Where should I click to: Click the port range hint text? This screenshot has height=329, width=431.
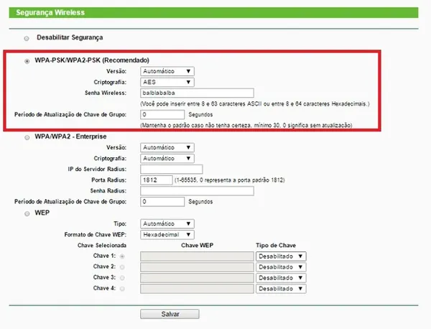pyautogui.click(x=230, y=180)
